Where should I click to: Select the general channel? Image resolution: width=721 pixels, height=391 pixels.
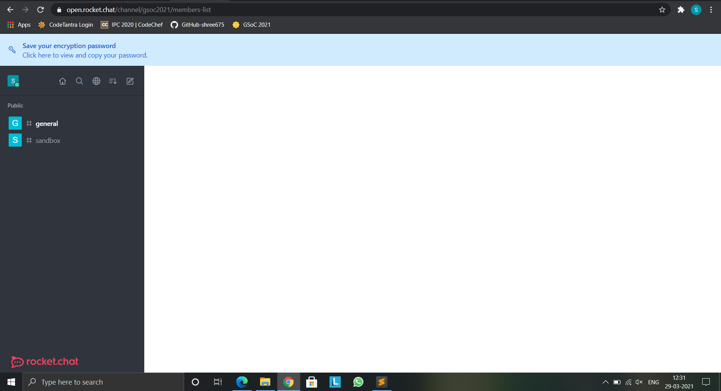tap(47, 123)
